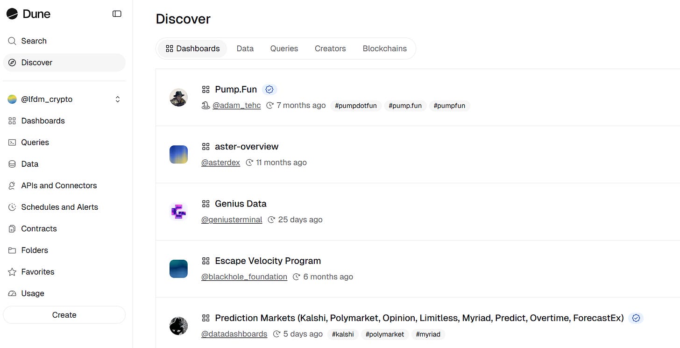Open Usage in the sidebar
Image resolution: width=680 pixels, height=348 pixels.
[x=64, y=293]
